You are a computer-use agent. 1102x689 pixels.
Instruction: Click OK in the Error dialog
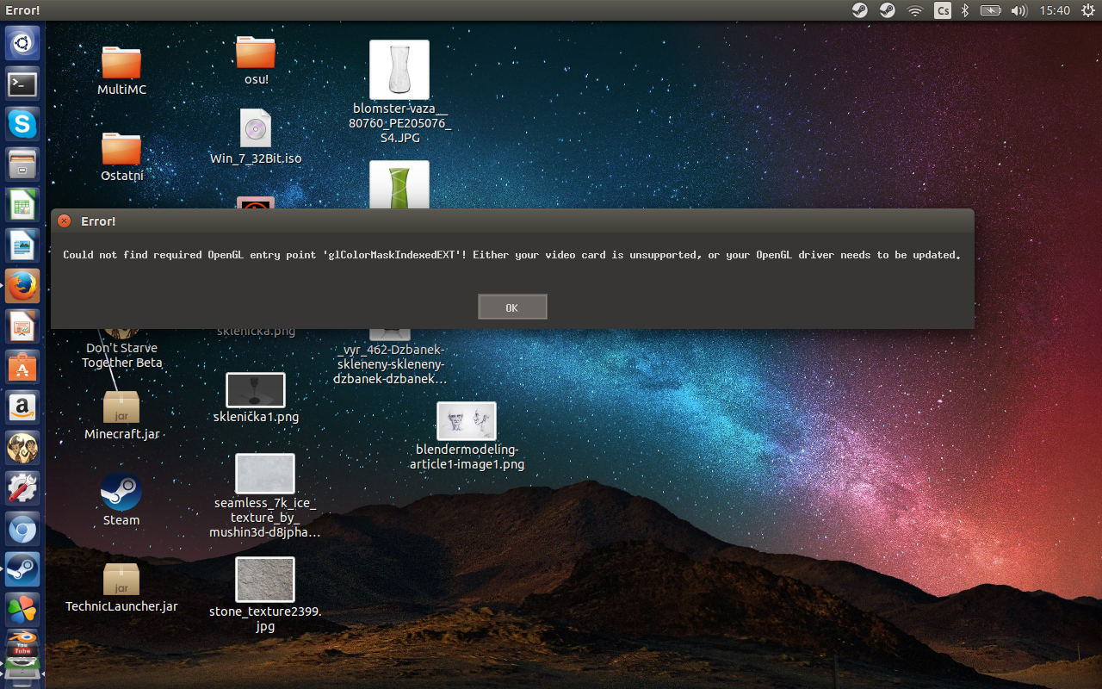[x=512, y=307]
